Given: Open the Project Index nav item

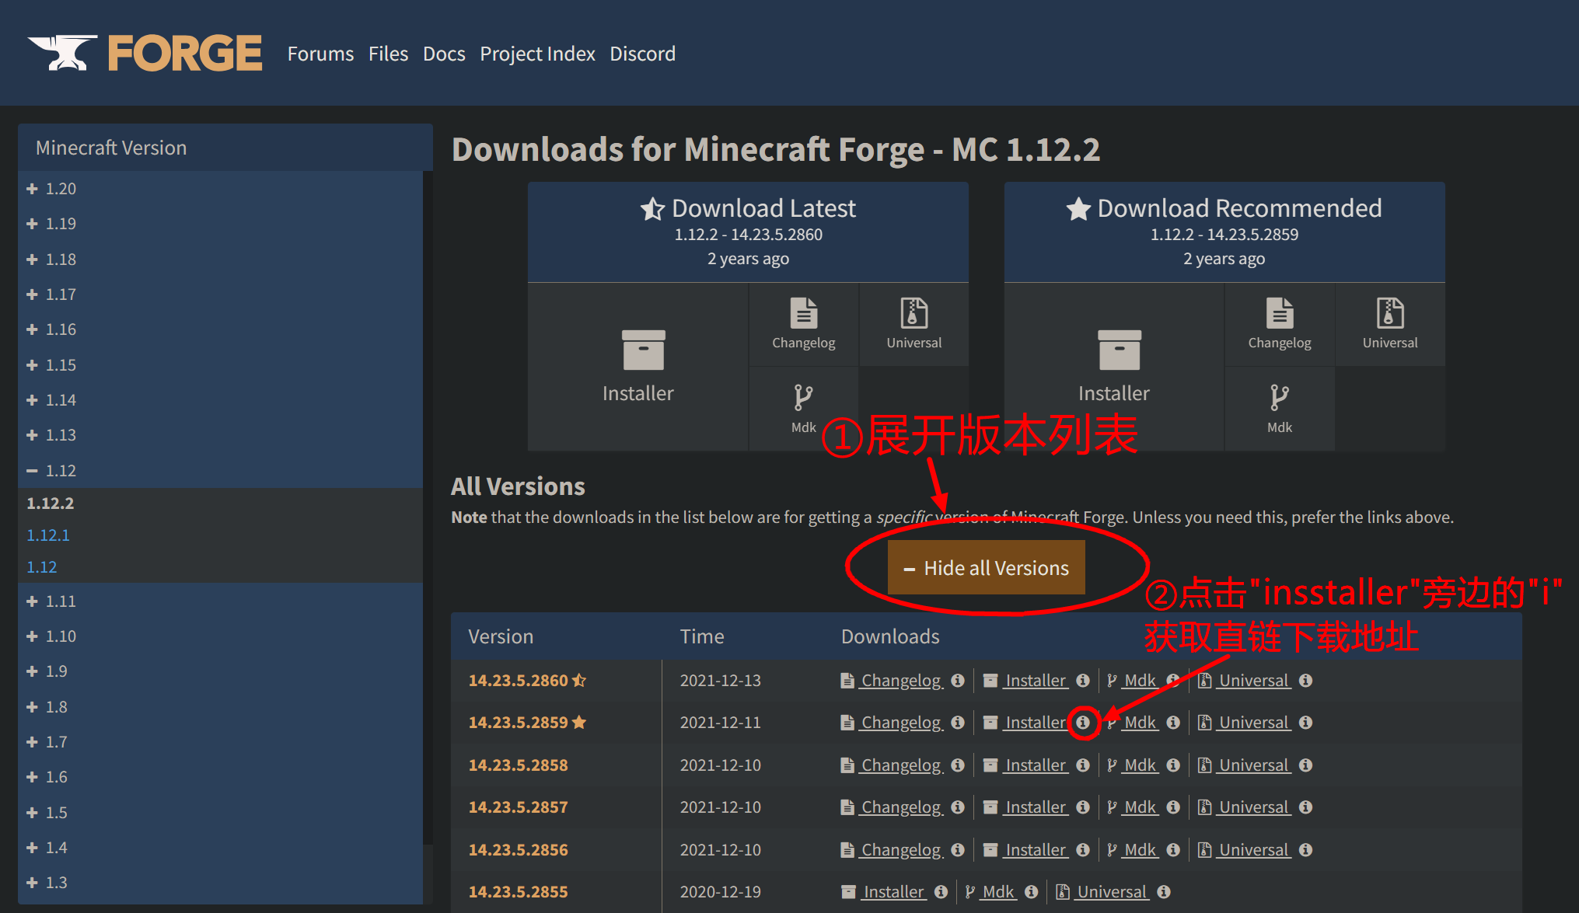Looking at the screenshot, I should click(537, 54).
